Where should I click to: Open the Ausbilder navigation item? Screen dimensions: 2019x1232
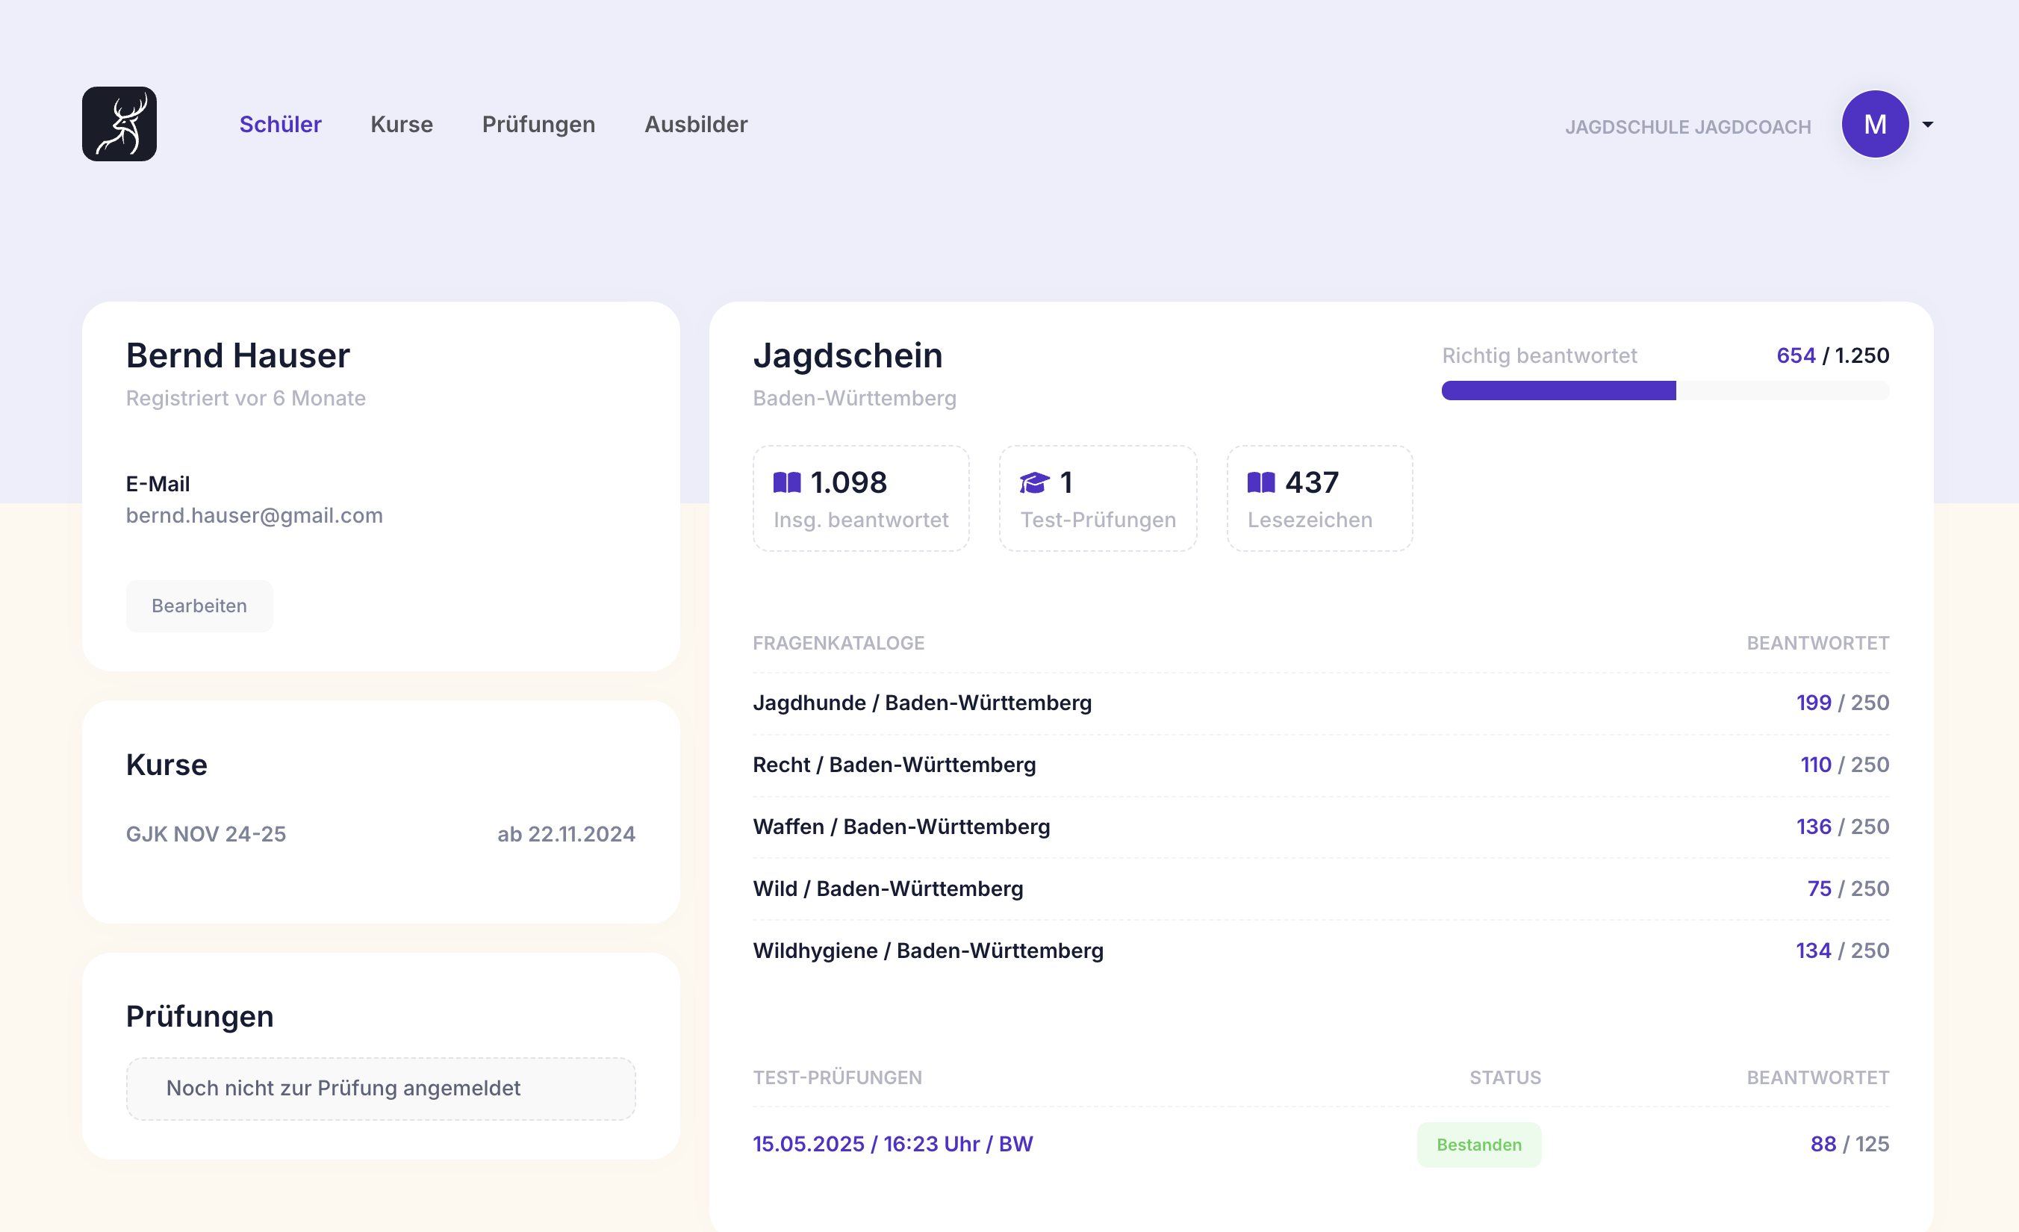(x=696, y=124)
